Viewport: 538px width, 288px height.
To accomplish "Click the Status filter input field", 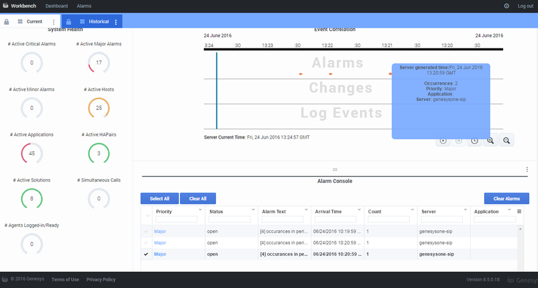I will 229,219.
